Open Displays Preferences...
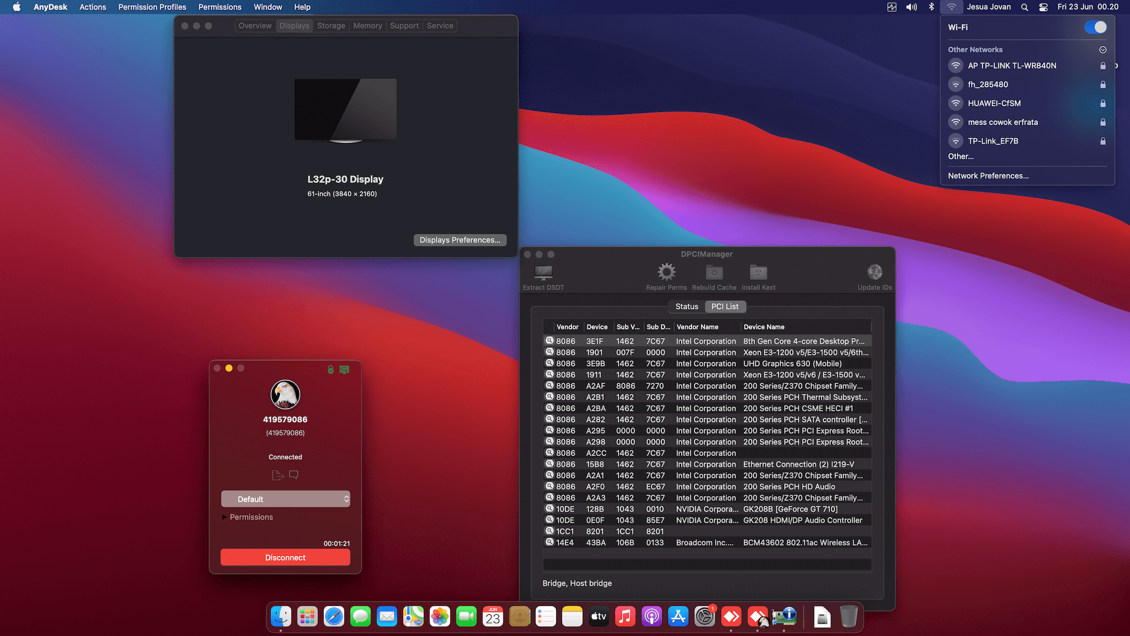The height and width of the screenshot is (636, 1130). [x=460, y=240]
